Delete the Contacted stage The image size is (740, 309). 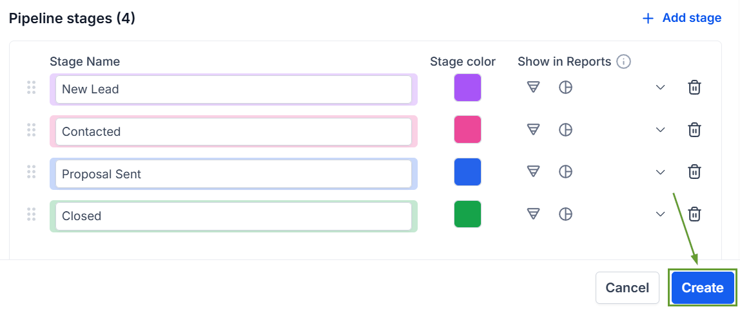(694, 130)
